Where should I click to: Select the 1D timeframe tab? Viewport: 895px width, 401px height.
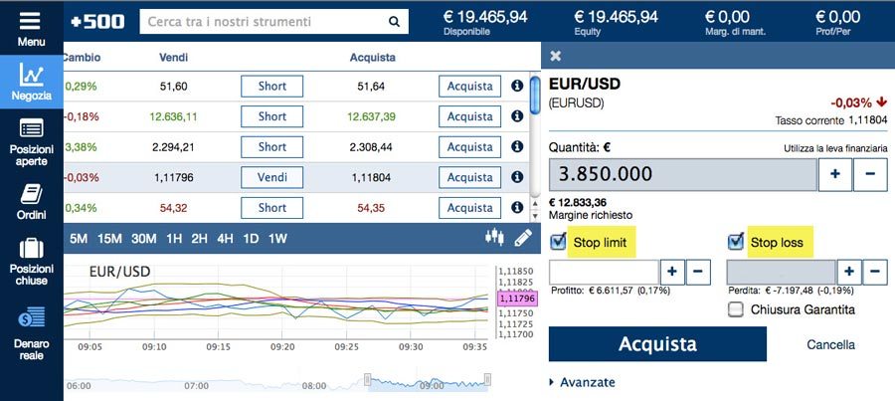click(x=251, y=239)
